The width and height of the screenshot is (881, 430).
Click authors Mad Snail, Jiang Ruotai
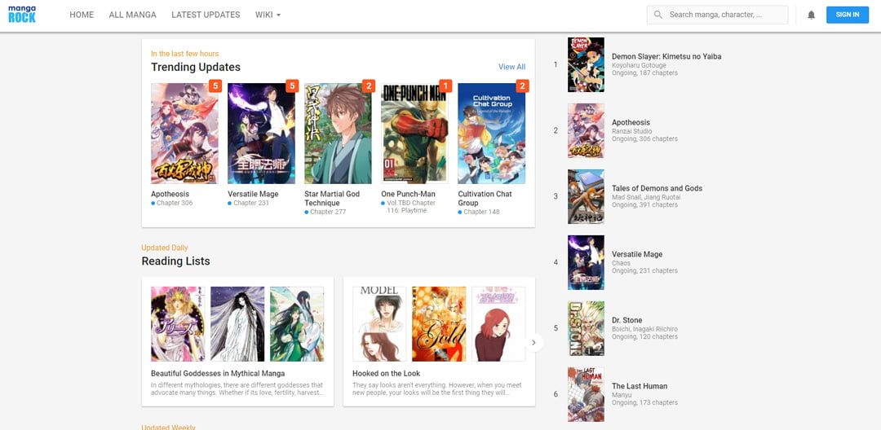[646, 197]
